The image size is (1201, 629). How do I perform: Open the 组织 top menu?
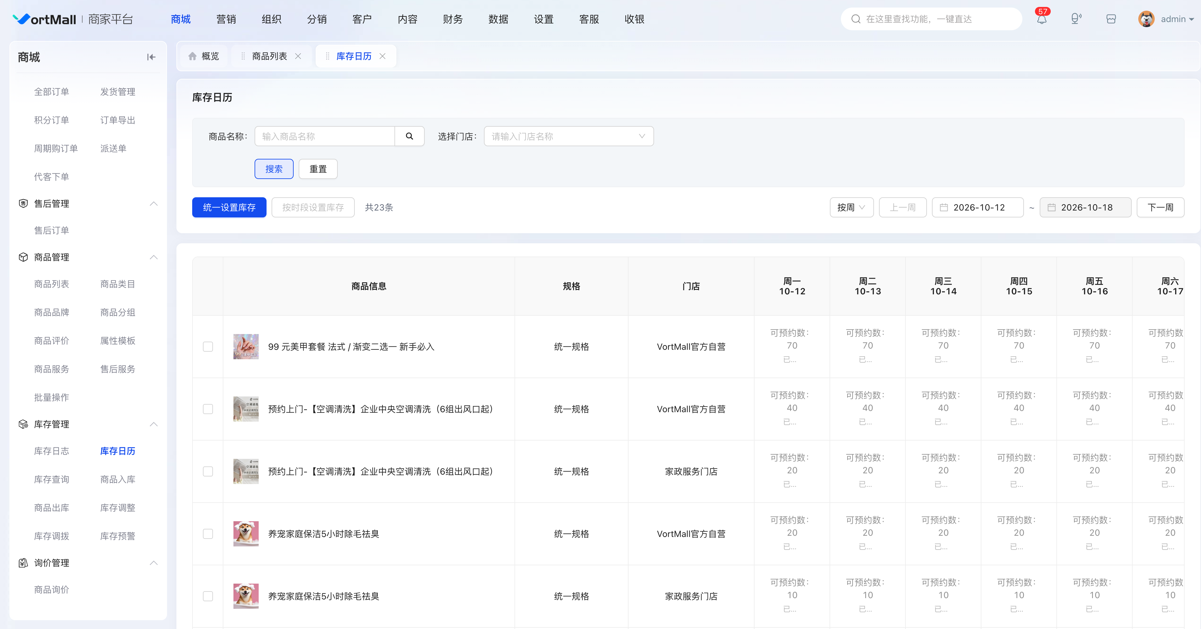(271, 19)
